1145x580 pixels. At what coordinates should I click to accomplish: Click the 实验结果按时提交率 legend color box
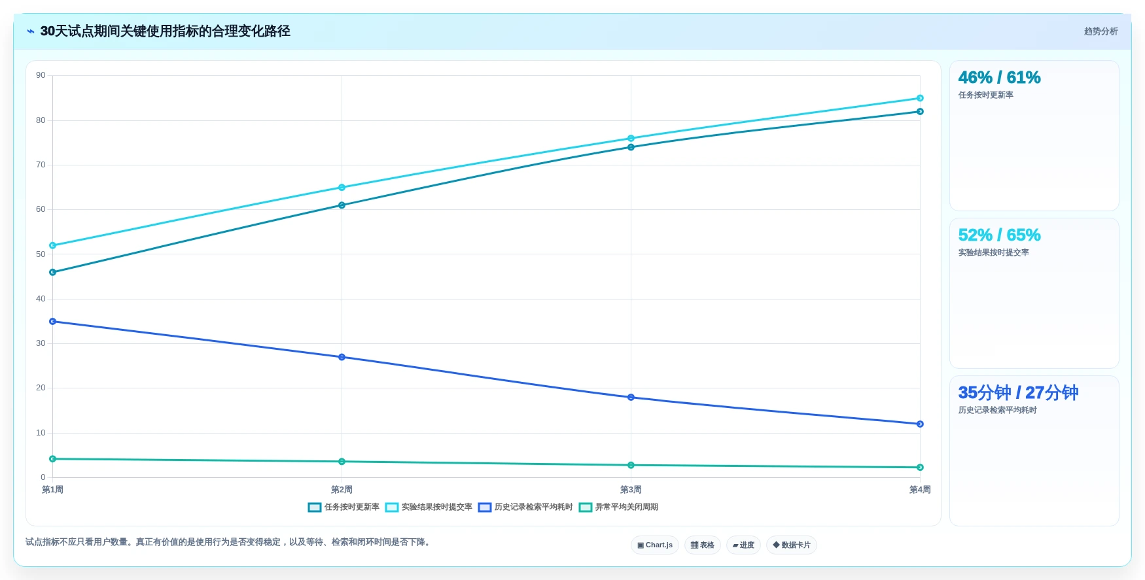coord(392,507)
